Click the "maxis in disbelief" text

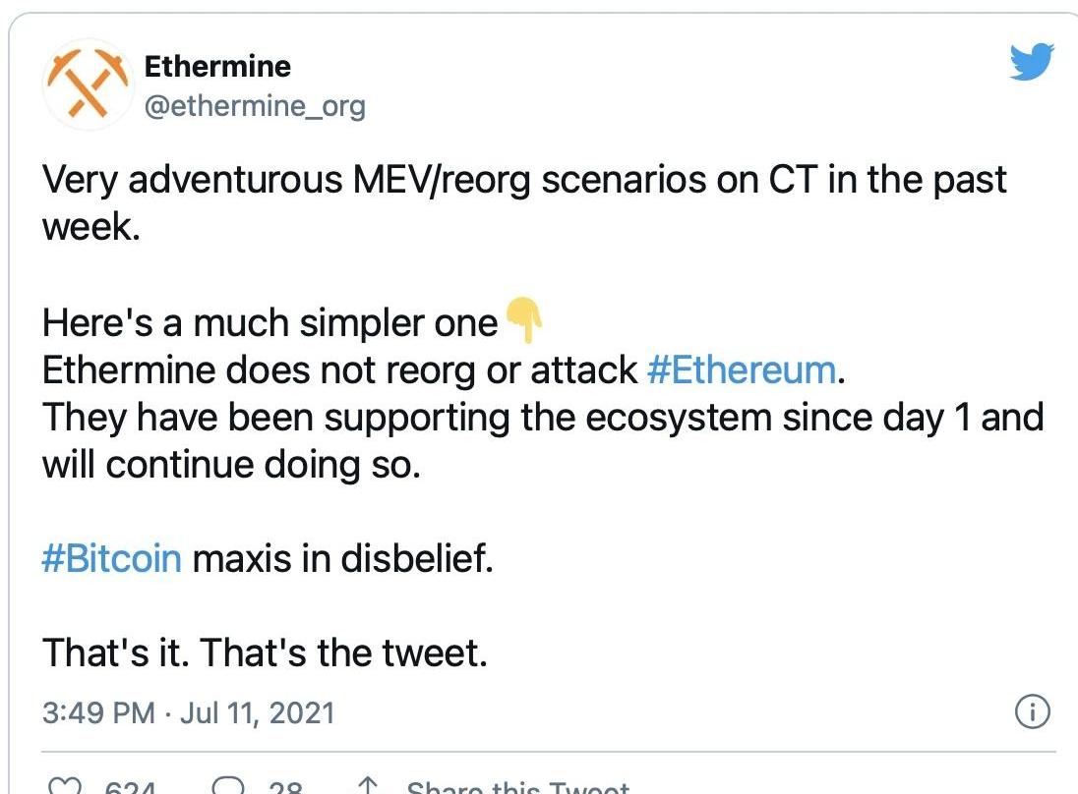(x=342, y=558)
